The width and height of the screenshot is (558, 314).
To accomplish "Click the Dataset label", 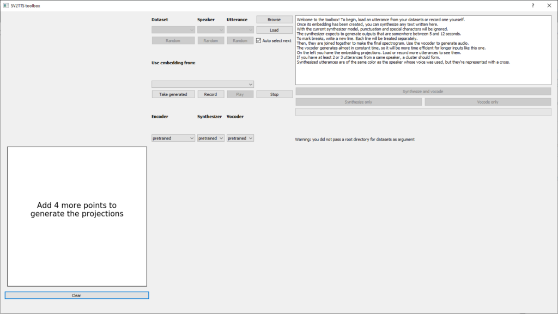I will coord(160,20).
